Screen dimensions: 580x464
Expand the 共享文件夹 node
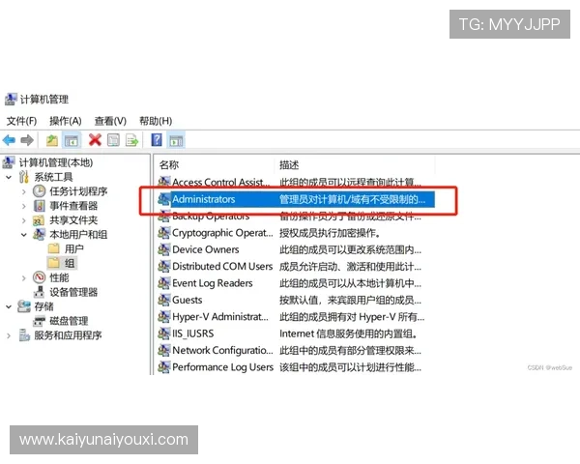click(x=23, y=220)
